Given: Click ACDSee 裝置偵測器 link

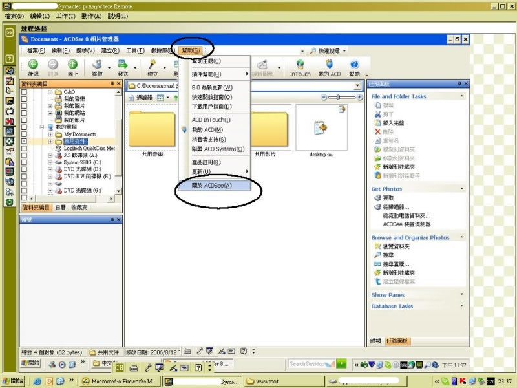Looking at the screenshot, I should point(406,224).
